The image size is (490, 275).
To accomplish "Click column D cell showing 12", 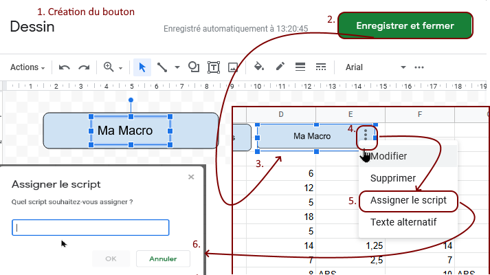I will 281,188.
